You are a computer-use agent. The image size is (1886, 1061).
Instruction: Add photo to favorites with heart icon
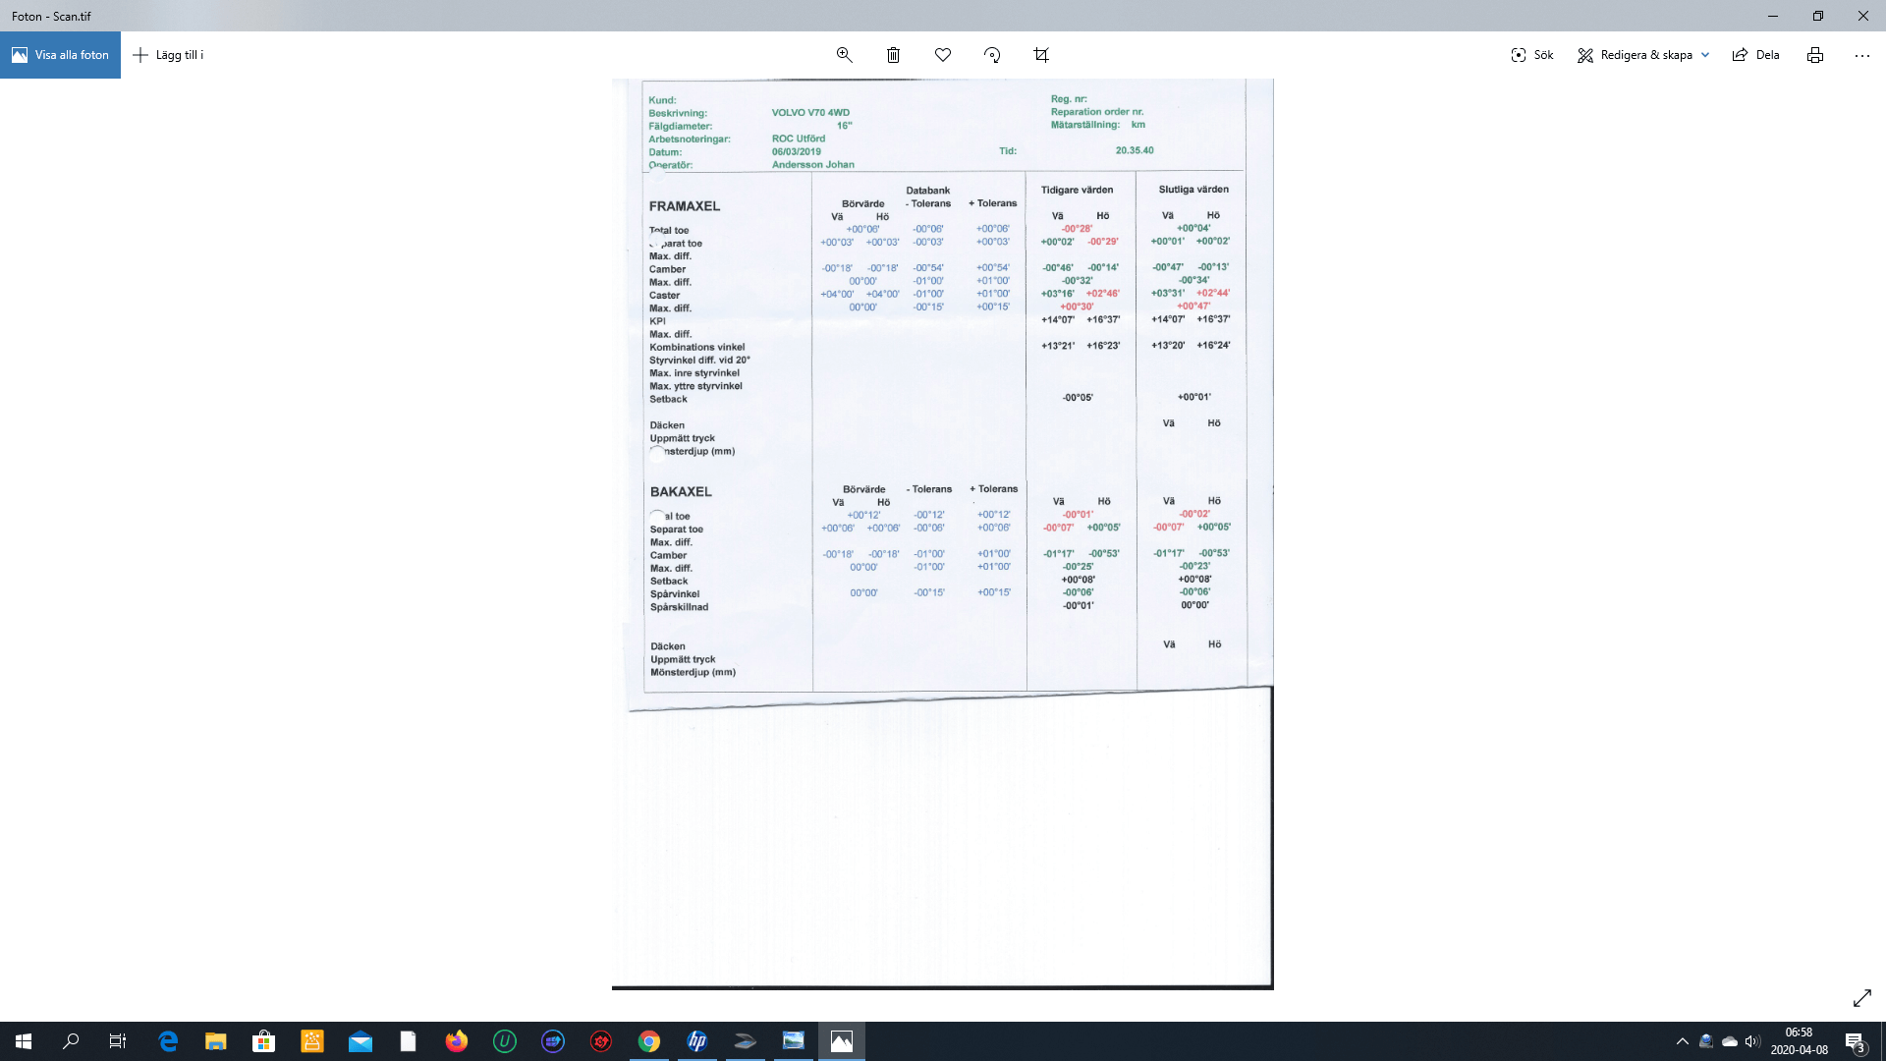pos(943,55)
